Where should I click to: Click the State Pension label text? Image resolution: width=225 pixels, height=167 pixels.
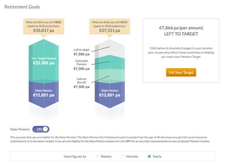pyautogui.click(x=20, y=129)
